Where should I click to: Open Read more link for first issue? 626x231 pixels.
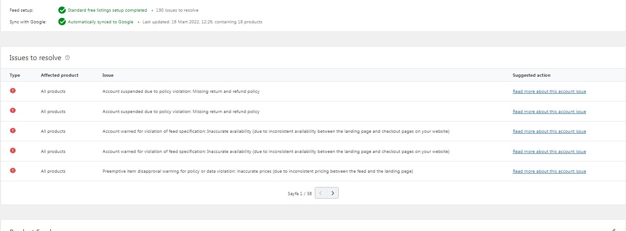(x=549, y=92)
